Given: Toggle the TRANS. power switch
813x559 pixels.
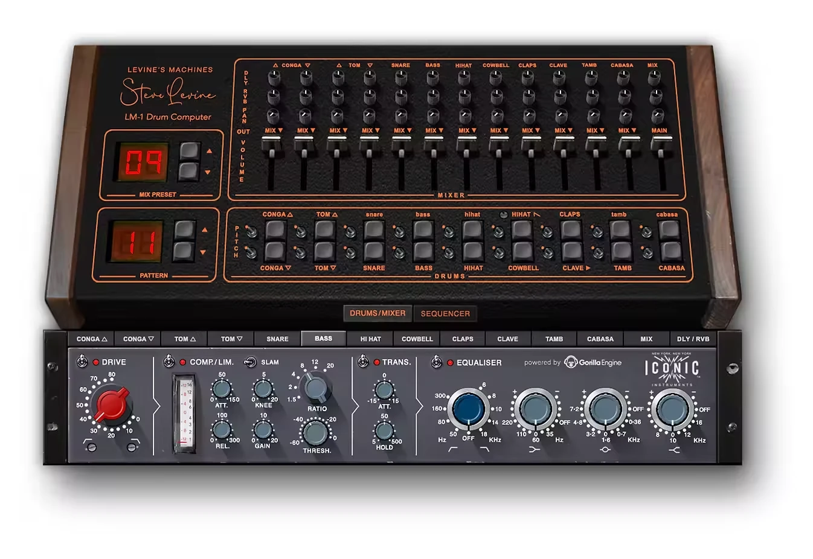Looking at the screenshot, I should click(x=363, y=362).
